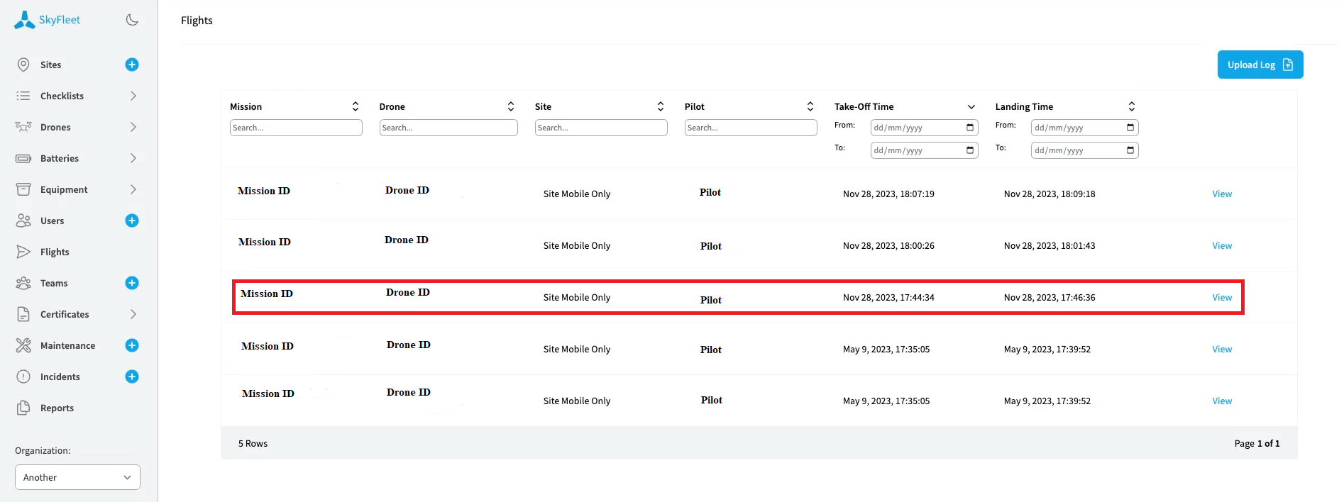The width and height of the screenshot is (1344, 502).
Task: Click the Teams group icon
Action: tap(23, 283)
